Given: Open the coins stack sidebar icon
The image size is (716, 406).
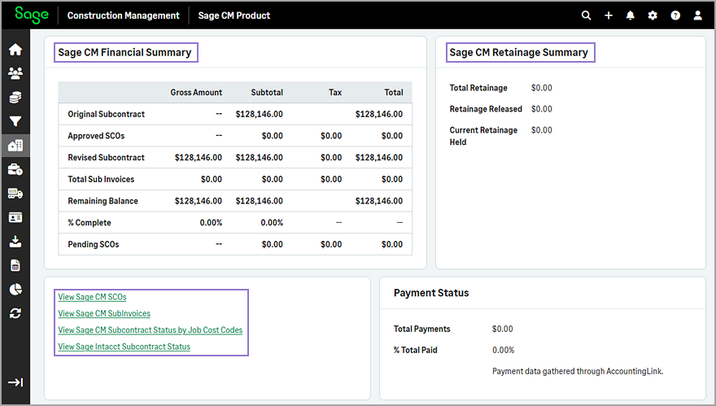Looking at the screenshot, I should (x=15, y=98).
